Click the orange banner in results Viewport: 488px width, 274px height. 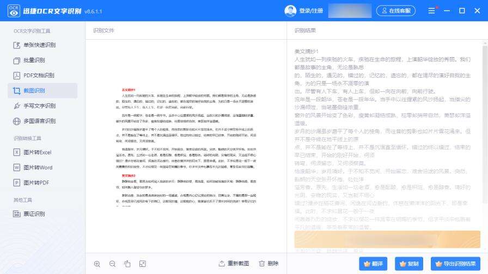(387, 239)
